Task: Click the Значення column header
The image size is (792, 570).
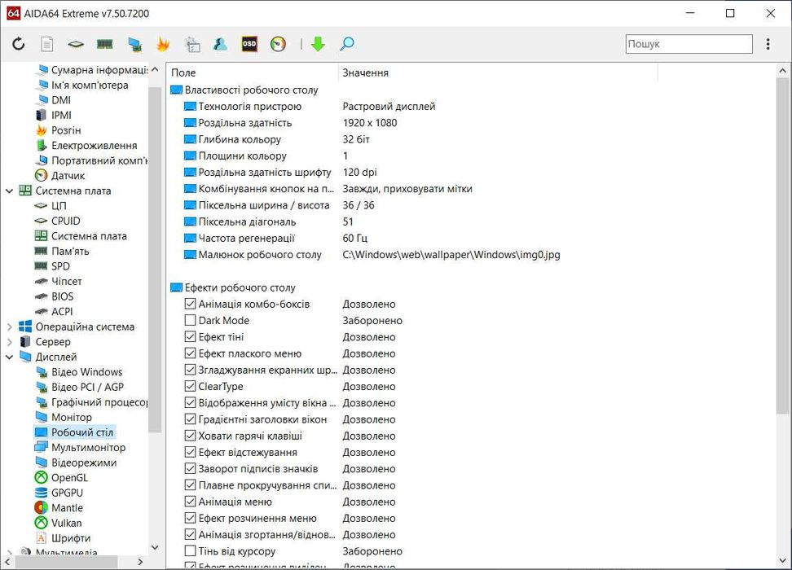Action: (498, 72)
